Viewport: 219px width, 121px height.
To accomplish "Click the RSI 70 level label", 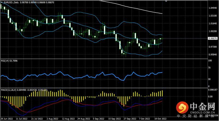I will pos(209,68).
